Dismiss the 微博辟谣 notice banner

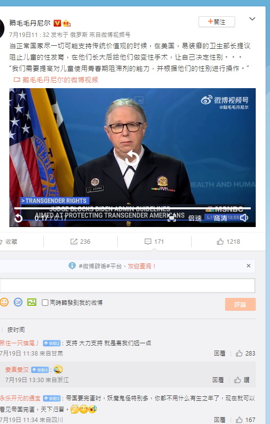click(x=248, y=266)
